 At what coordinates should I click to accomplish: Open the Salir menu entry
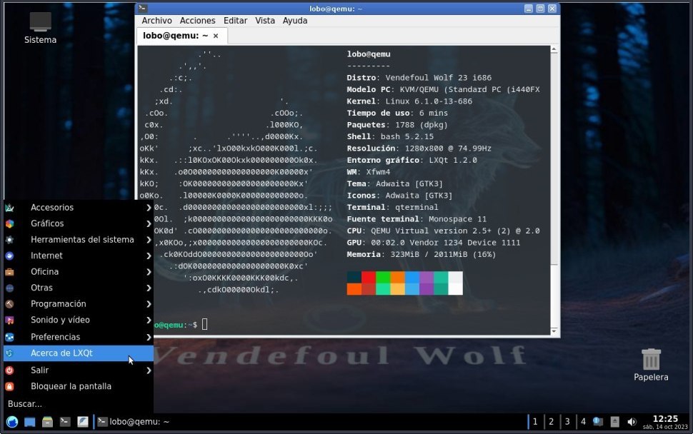click(x=78, y=370)
